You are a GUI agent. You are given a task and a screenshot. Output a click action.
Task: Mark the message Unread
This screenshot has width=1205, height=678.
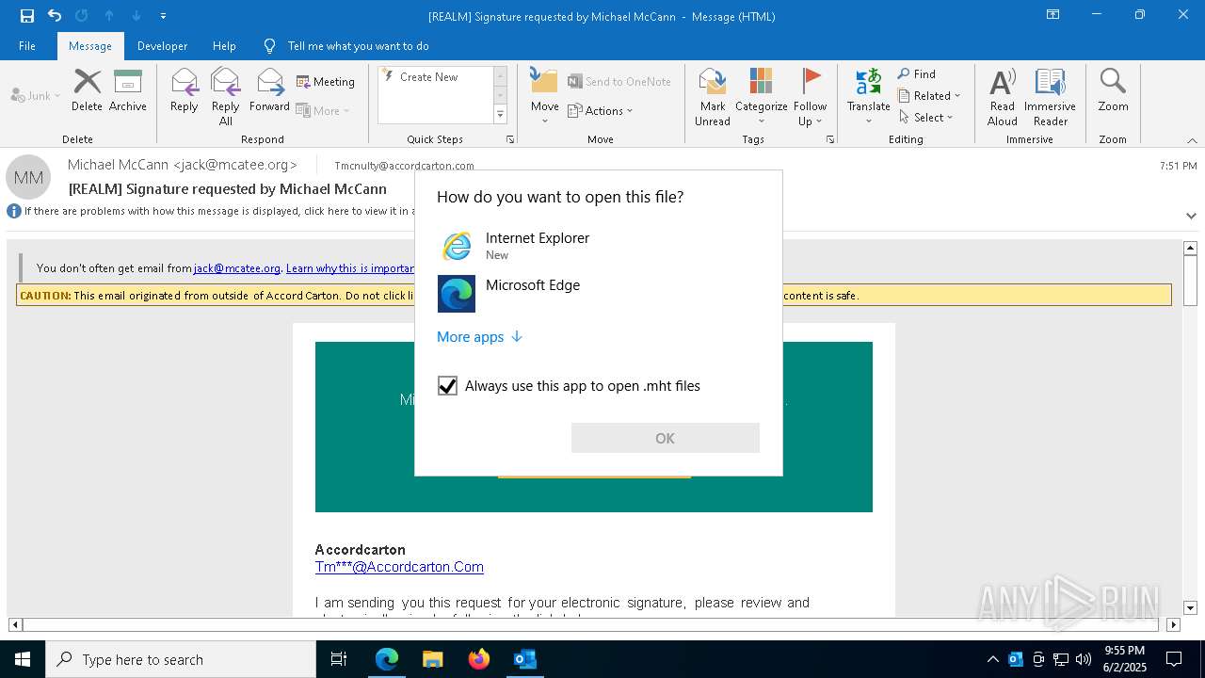[x=713, y=96]
